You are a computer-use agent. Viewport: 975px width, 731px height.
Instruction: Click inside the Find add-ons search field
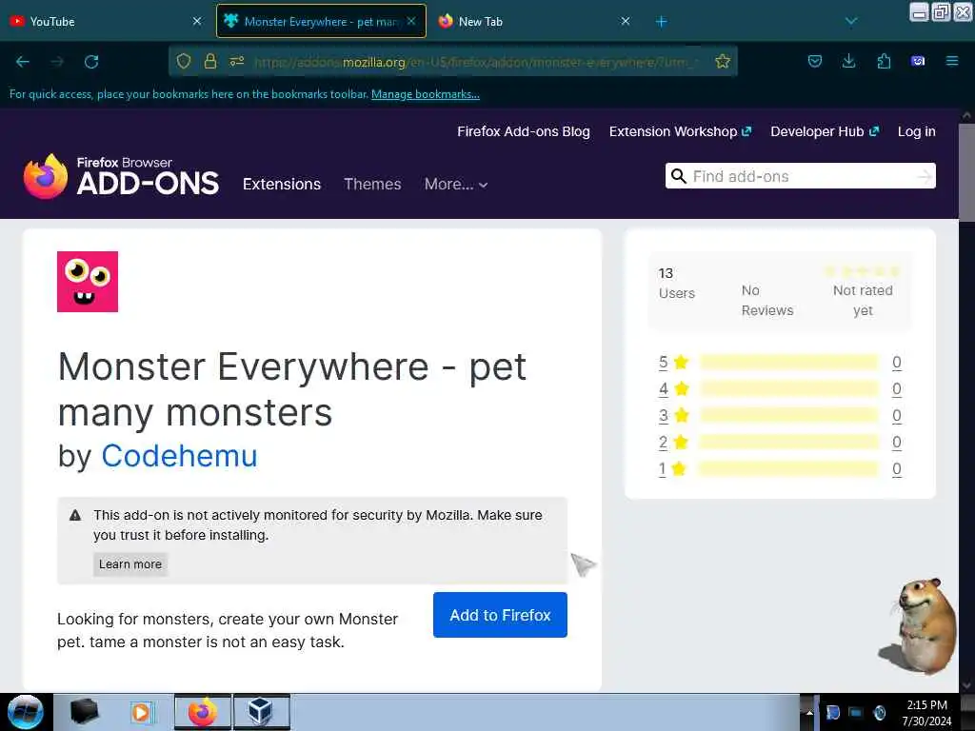point(801,176)
